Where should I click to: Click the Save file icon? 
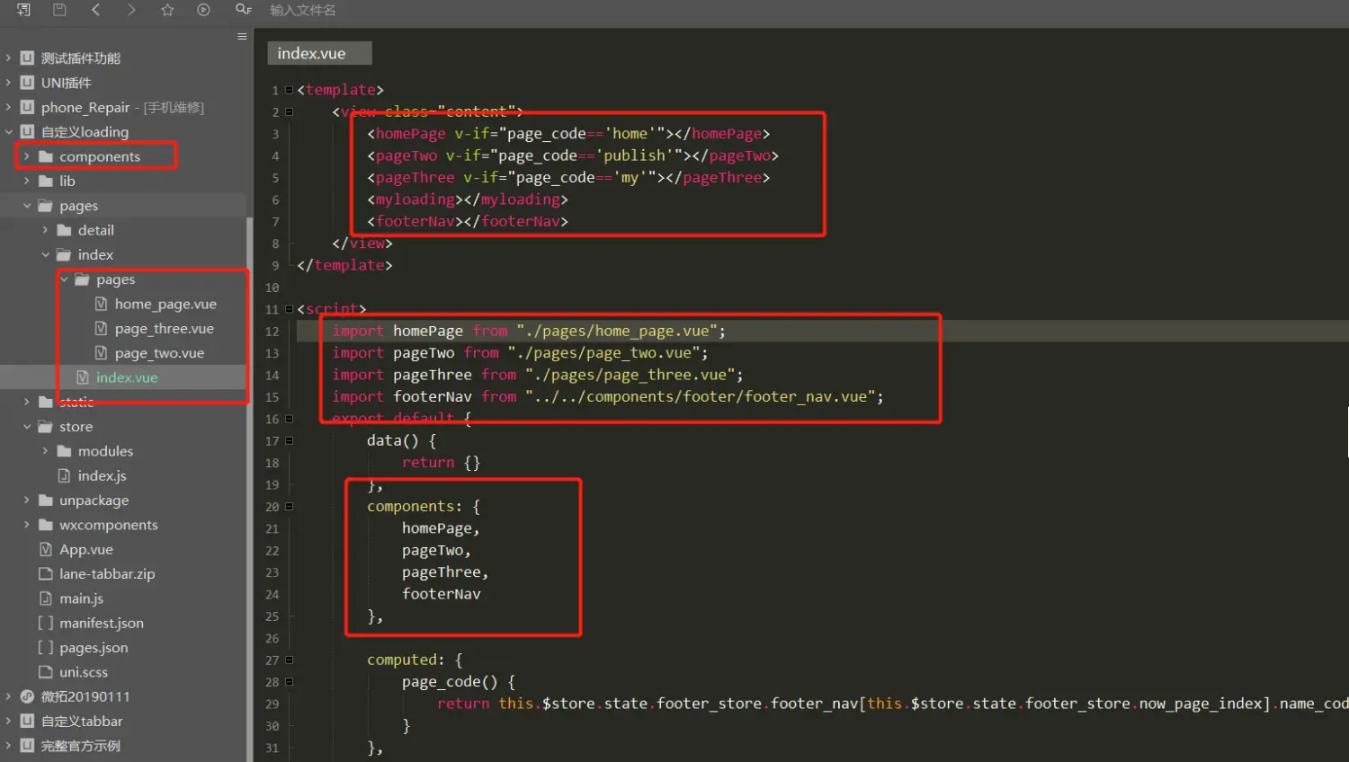tap(59, 10)
